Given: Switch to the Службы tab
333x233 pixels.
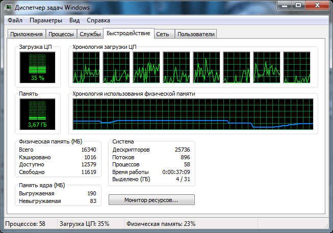Looking at the screenshot, I should tap(90, 34).
